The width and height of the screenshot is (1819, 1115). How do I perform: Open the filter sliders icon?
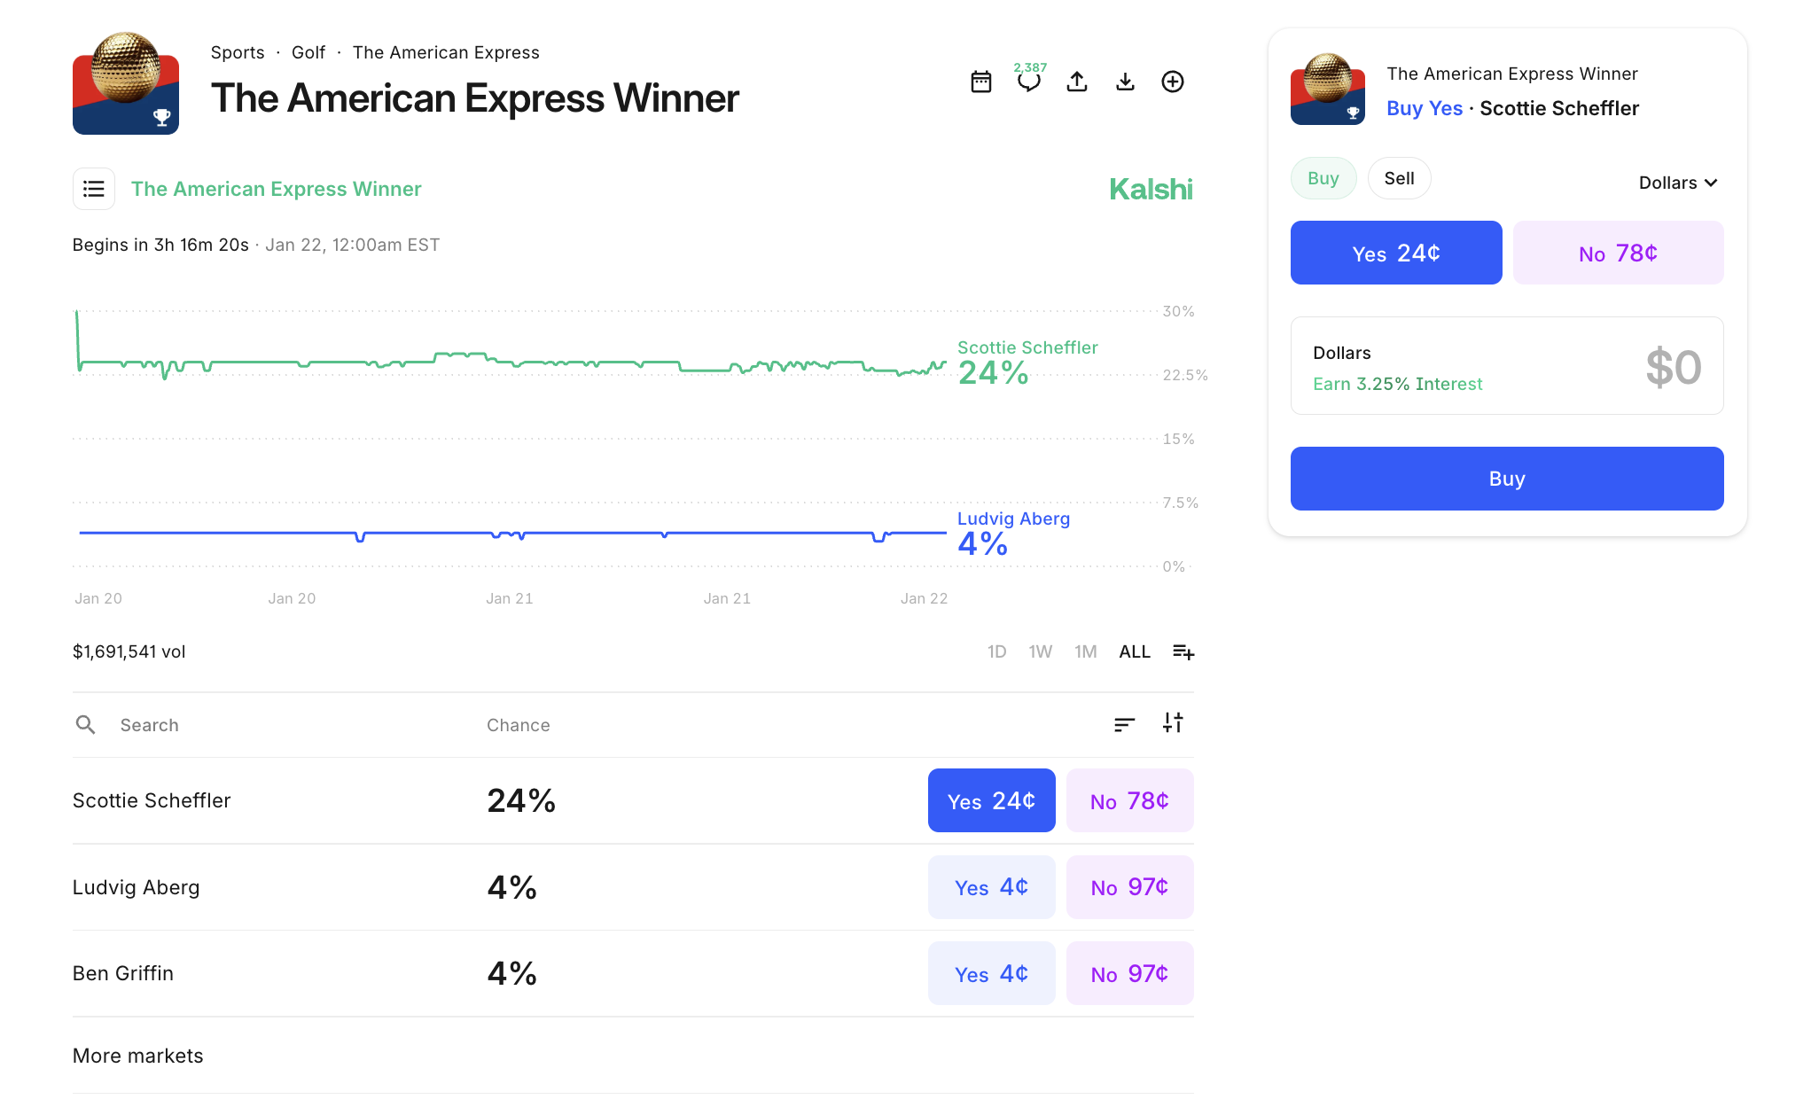[x=1173, y=723]
